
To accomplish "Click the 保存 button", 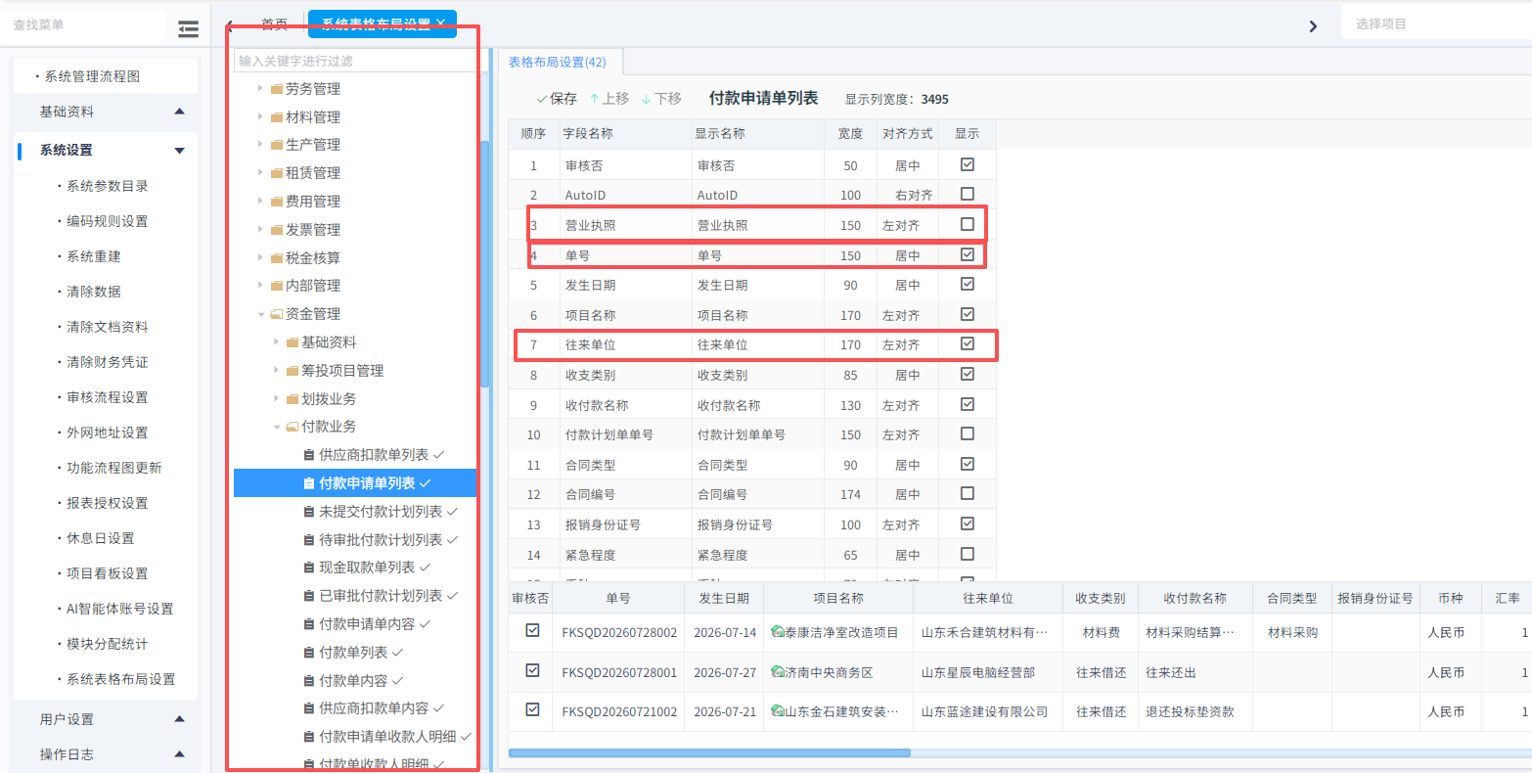I will point(557,99).
